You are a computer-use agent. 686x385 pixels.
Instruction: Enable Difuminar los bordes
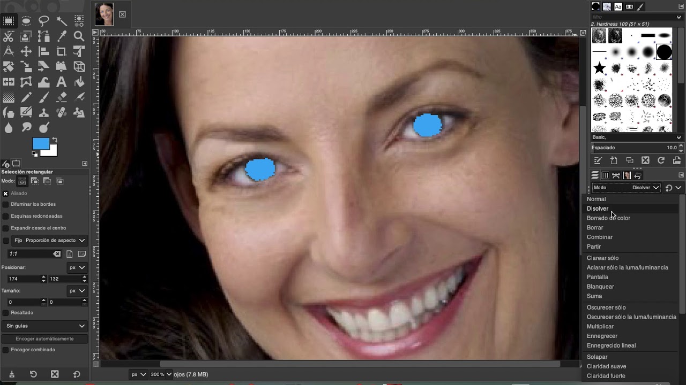click(x=5, y=204)
